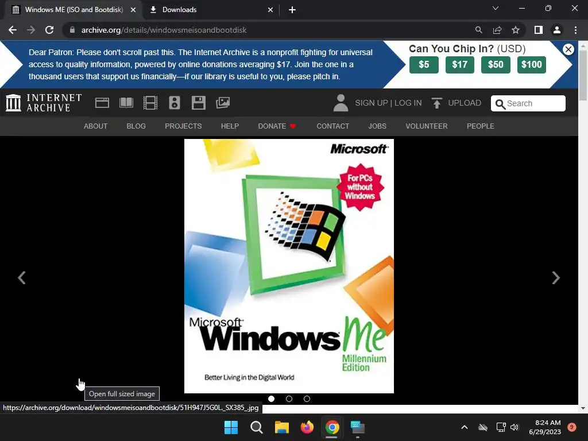Click the user avatar icon
The height and width of the screenshot is (441, 588).
tap(341, 103)
